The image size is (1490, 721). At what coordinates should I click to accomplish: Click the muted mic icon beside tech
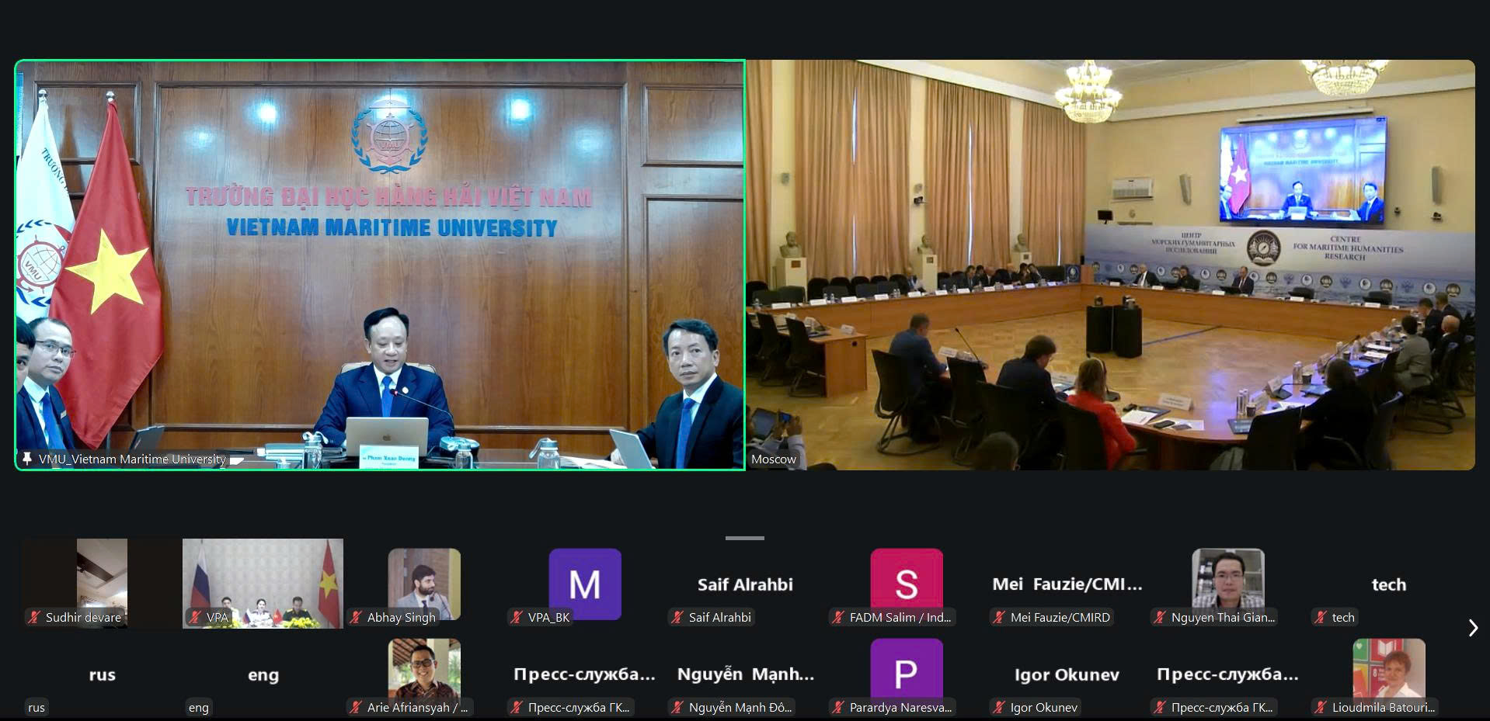1321,618
